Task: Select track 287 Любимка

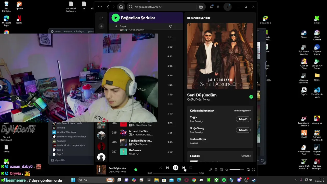Action: pyautogui.click(x=146, y=152)
